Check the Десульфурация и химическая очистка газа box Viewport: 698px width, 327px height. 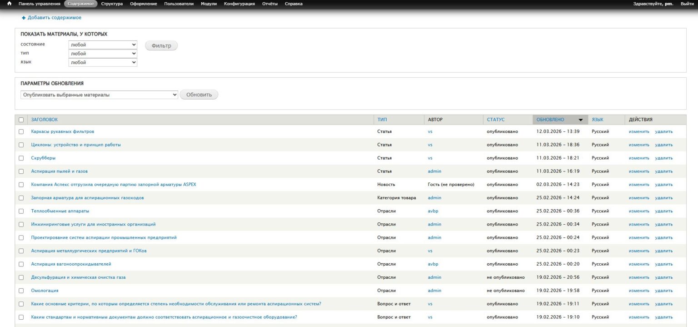point(21,277)
